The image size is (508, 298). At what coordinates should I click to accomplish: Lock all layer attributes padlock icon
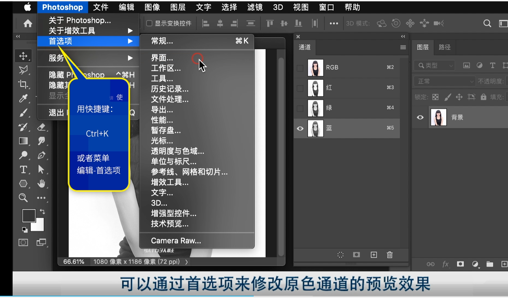[483, 97]
